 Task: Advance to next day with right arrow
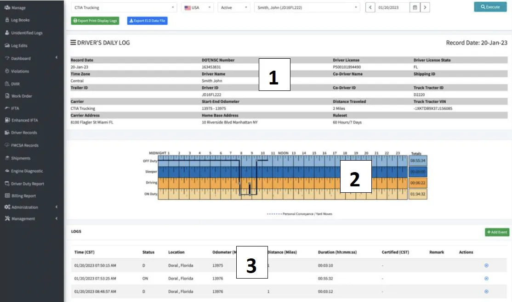(x=426, y=7)
